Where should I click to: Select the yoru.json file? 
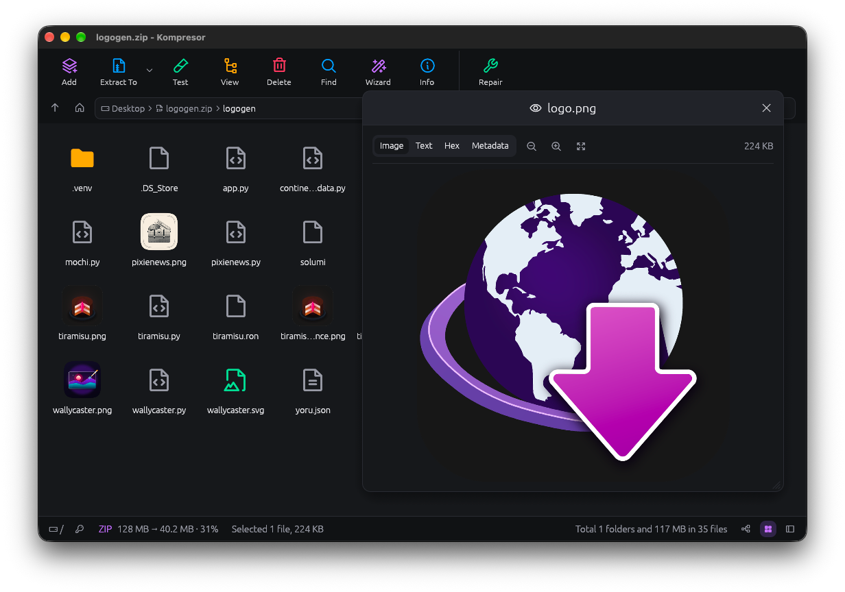(x=313, y=389)
